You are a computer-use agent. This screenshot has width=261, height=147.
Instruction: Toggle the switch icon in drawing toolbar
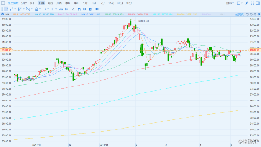[x=97, y=9]
